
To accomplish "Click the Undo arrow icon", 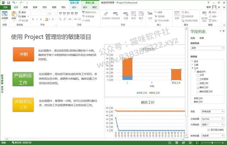I will (x=14, y=2).
